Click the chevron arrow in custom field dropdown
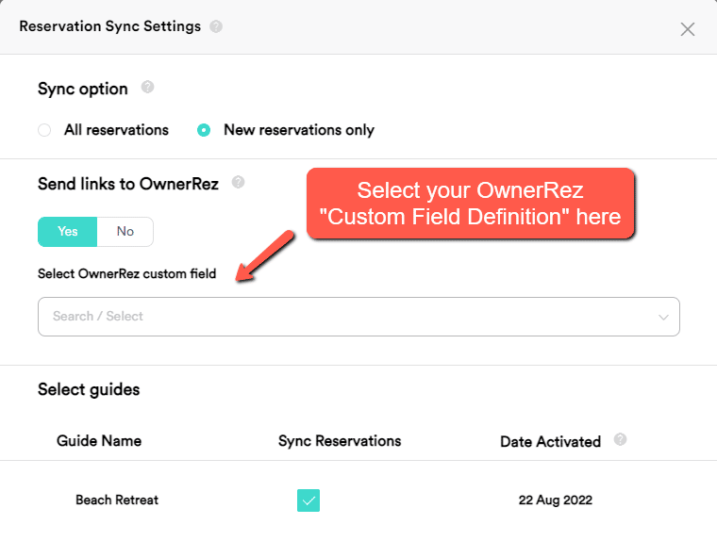The height and width of the screenshot is (541, 717). click(663, 317)
